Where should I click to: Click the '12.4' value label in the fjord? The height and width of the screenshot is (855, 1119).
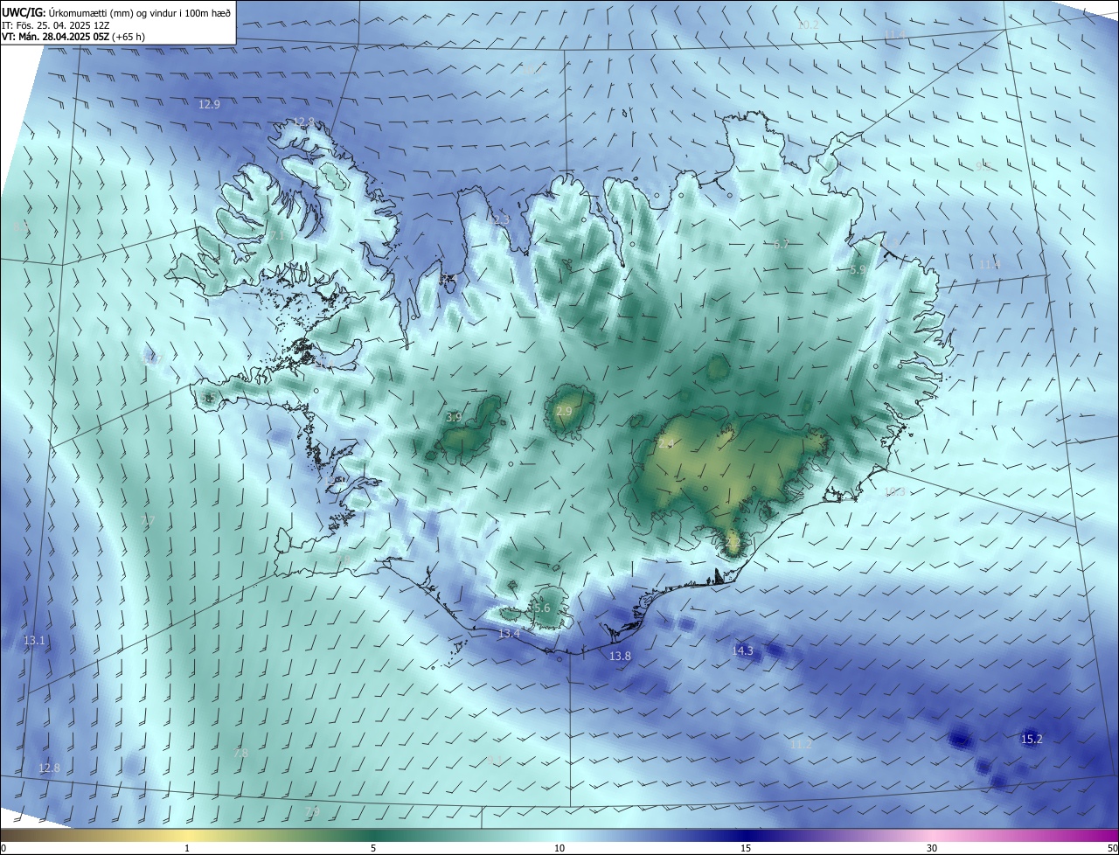click(447, 280)
